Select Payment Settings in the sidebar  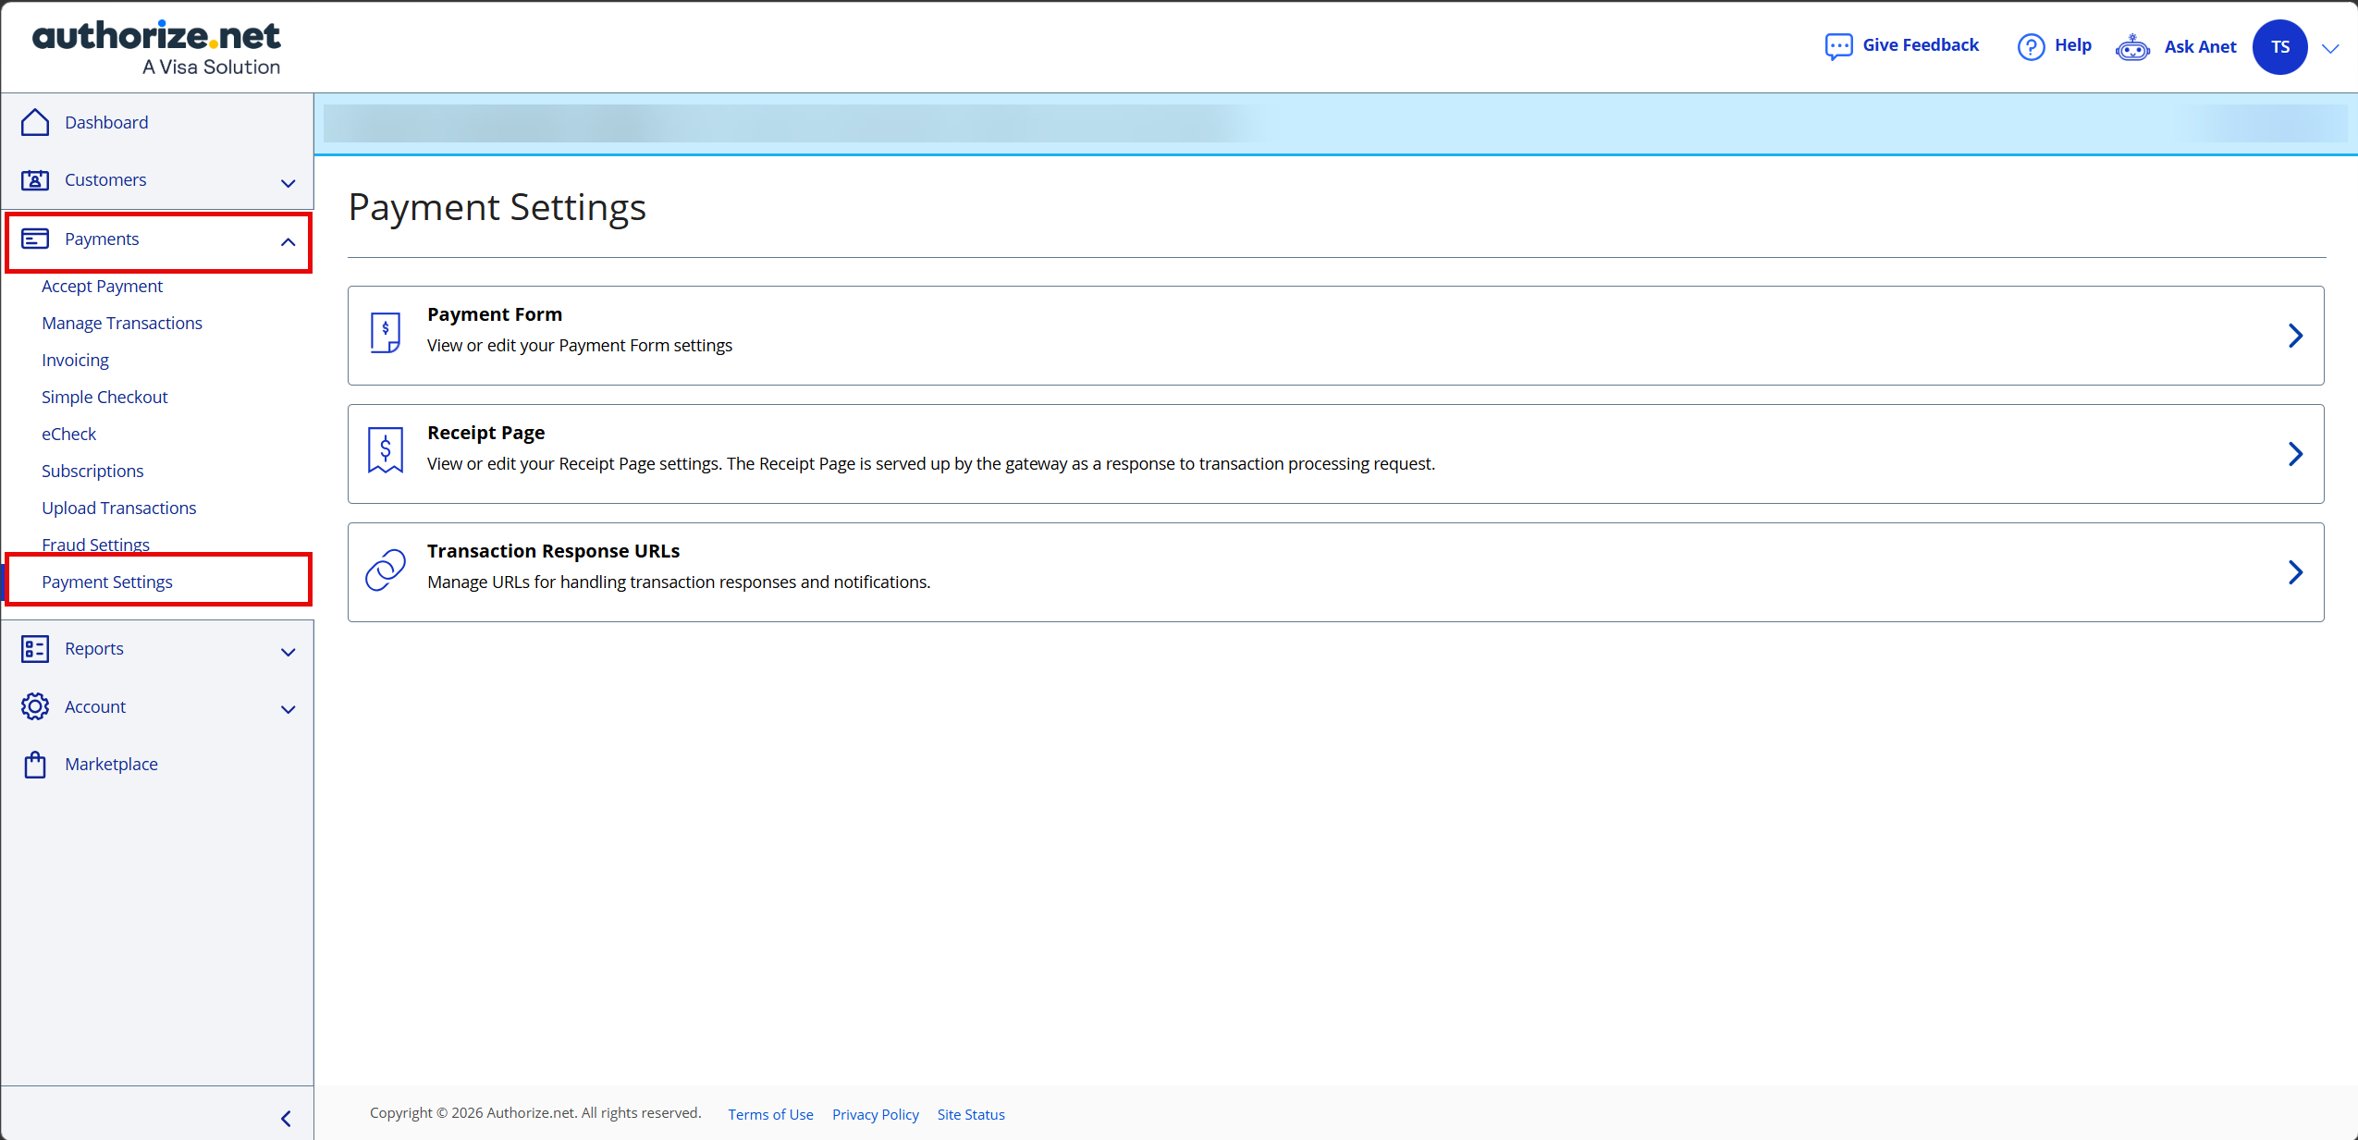point(107,582)
